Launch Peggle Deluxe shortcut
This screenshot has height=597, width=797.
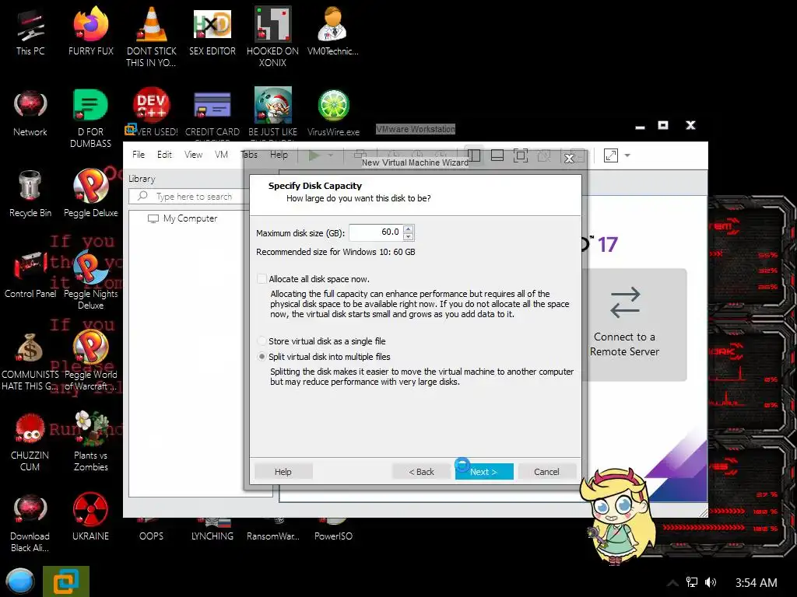tap(91, 193)
